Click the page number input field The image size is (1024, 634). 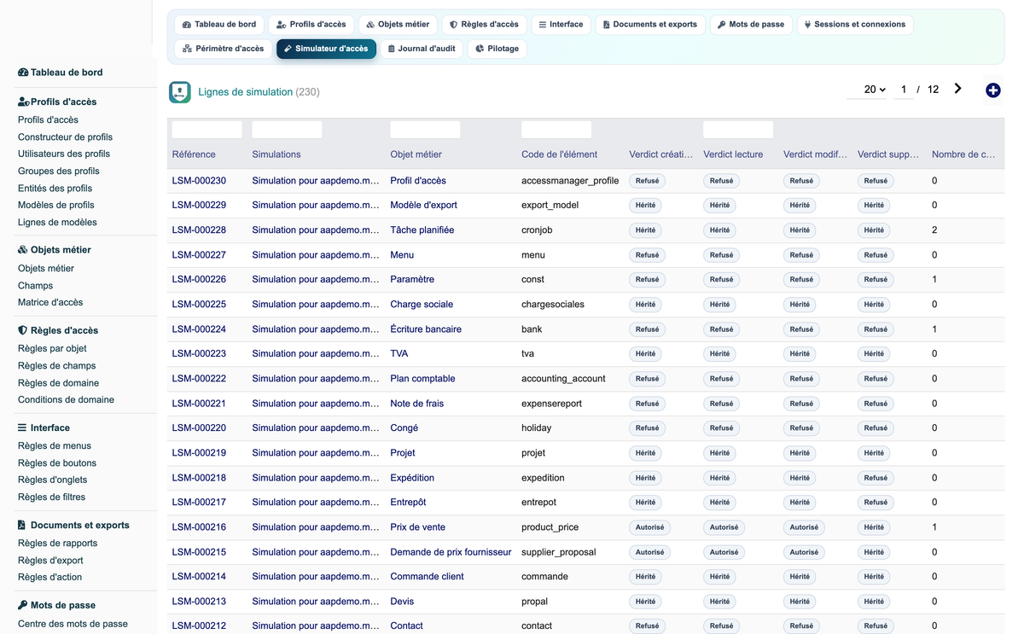pyautogui.click(x=904, y=90)
